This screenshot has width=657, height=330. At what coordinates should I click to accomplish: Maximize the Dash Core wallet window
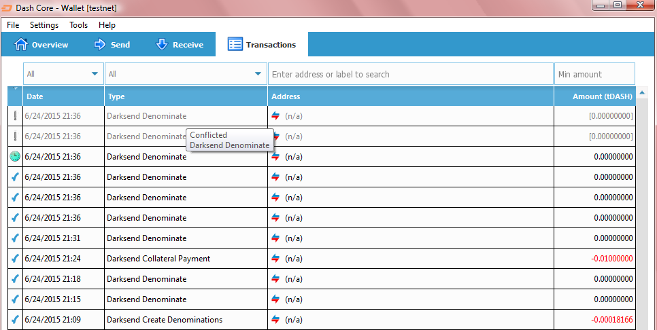click(617, 5)
